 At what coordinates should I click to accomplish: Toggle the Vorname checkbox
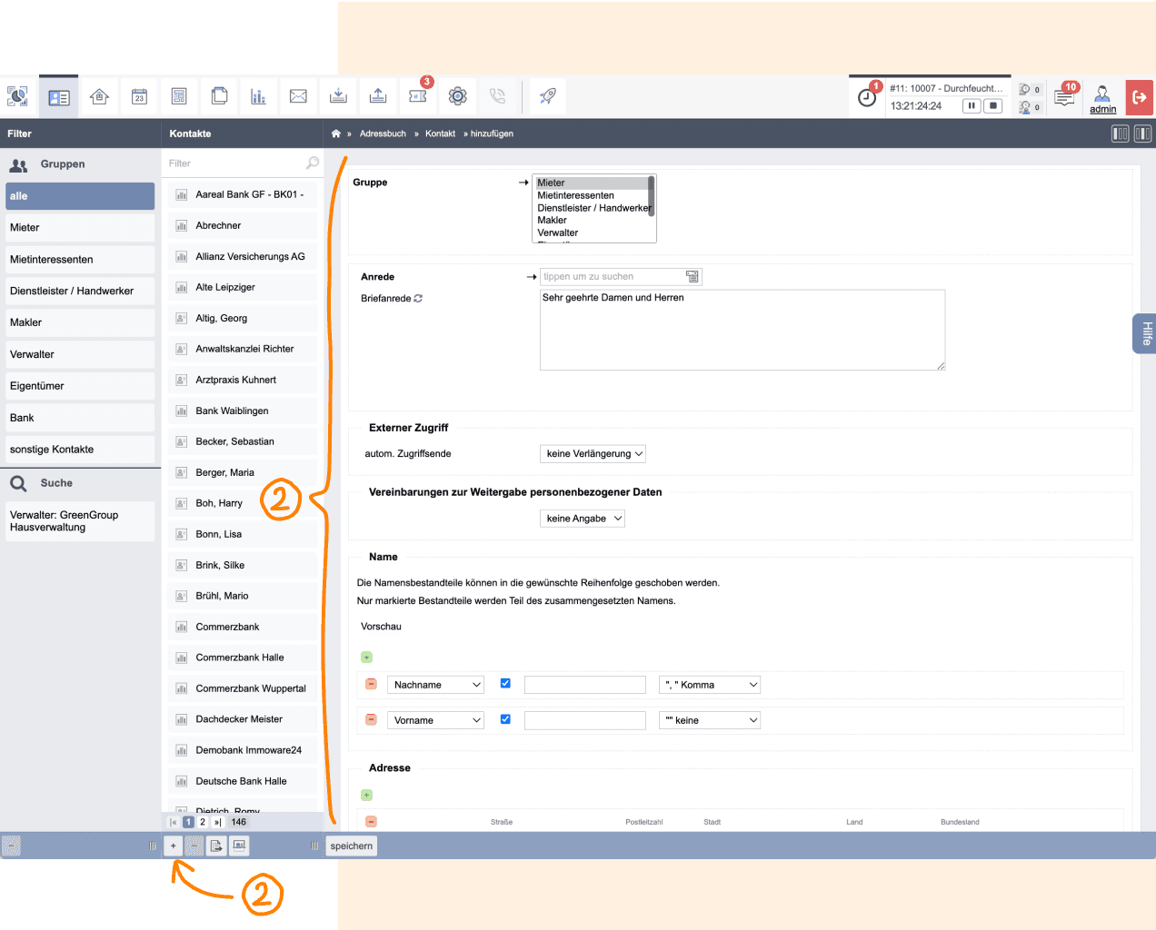pos(505,719)
